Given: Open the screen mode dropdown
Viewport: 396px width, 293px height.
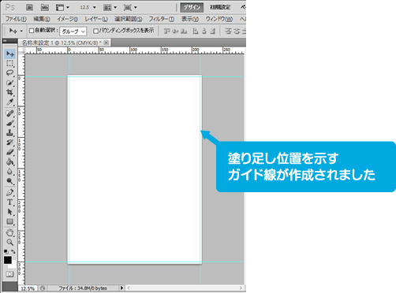Looking at the screenshot, I should 130,8.
